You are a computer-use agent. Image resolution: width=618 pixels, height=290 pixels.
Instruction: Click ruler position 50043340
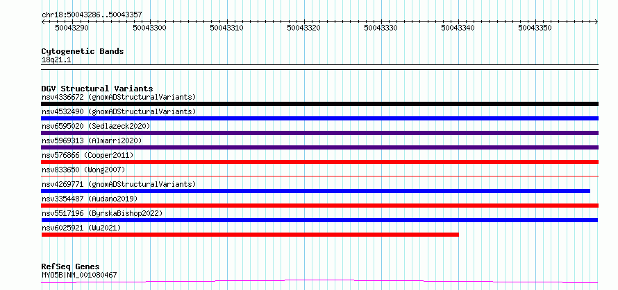[458, 28]
